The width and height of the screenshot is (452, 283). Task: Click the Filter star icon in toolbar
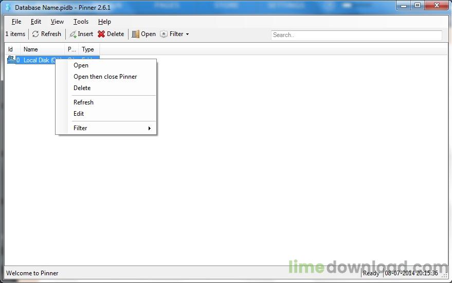tap(164, 34)
